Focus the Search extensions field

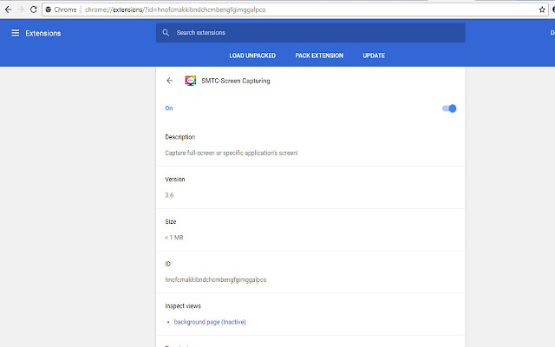[312, 33]
